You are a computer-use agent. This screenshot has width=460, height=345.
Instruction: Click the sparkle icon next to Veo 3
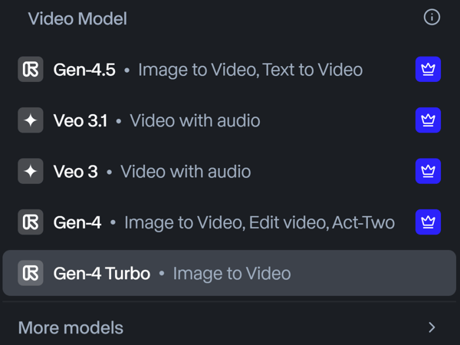tap(31, 171)
